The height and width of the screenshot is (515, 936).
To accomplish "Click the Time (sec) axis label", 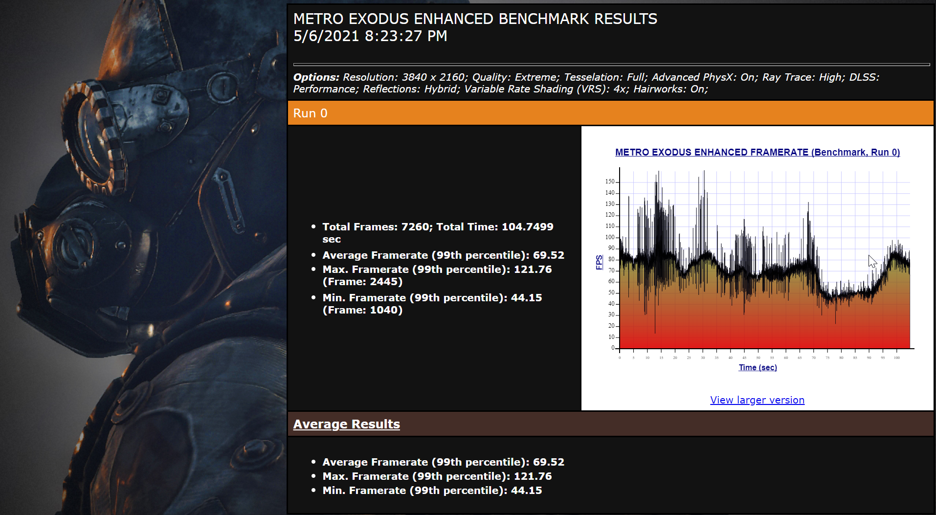I will [758, 367].
